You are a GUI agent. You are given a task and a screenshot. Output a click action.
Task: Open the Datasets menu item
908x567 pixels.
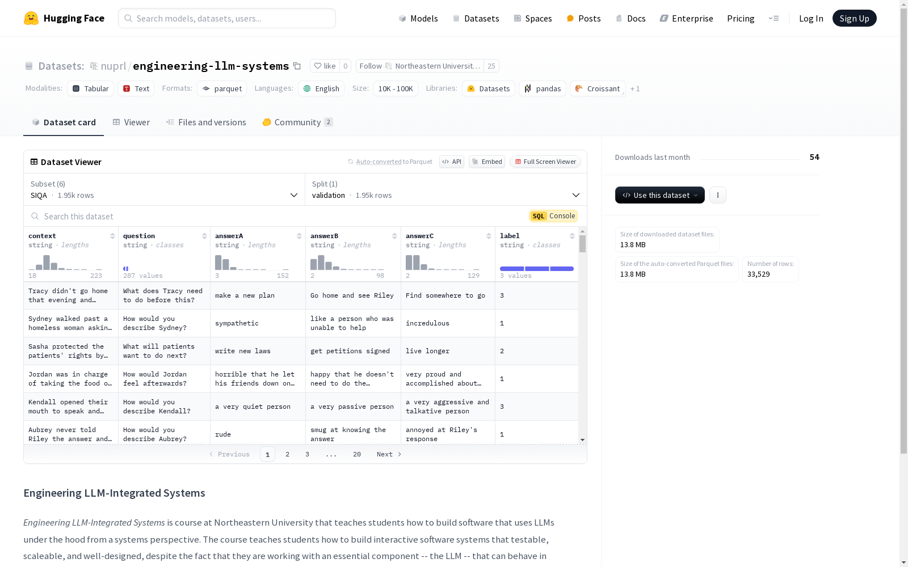[476, 18]
